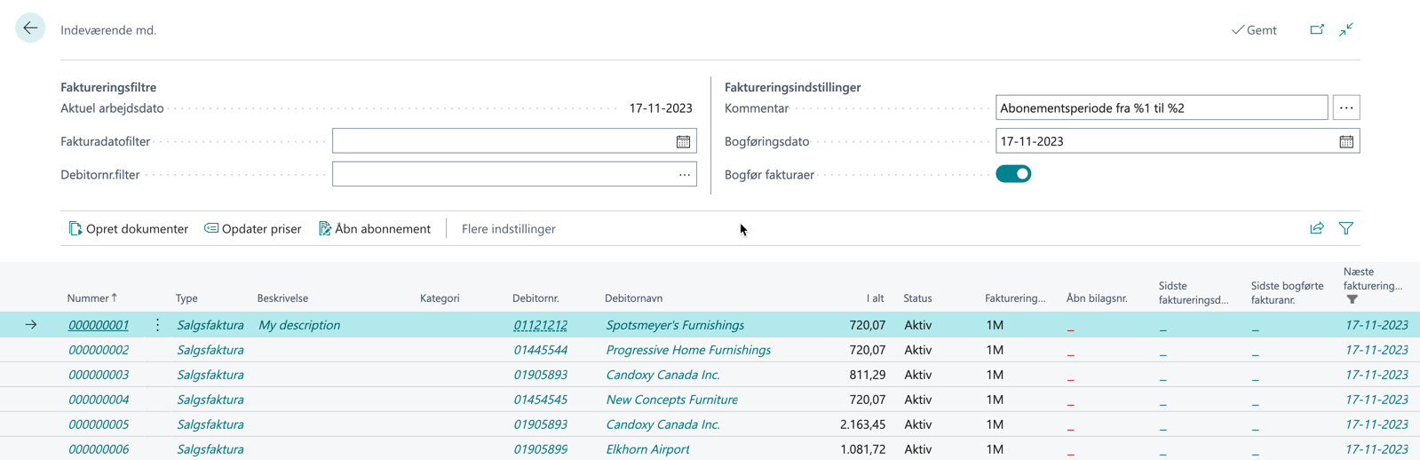Click the back arrow button
Viewport: 1420px width, 460px height.
click(x=30, y=28)
